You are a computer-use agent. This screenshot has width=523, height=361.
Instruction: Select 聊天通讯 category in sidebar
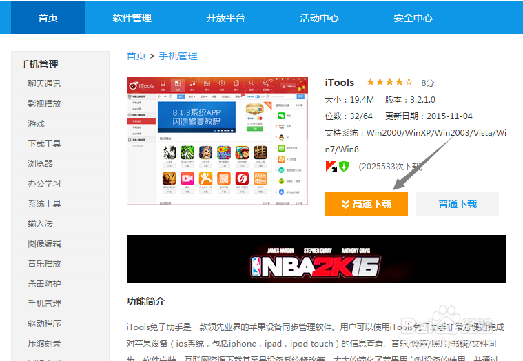44,83
